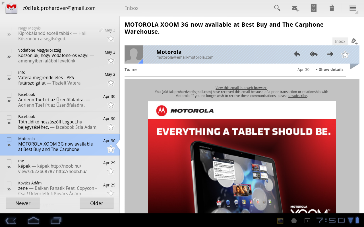This screenshot has height=227, width=364.
Task: Star the open Motorola message header
Action: pyautogui.click(x=345, y=54)
